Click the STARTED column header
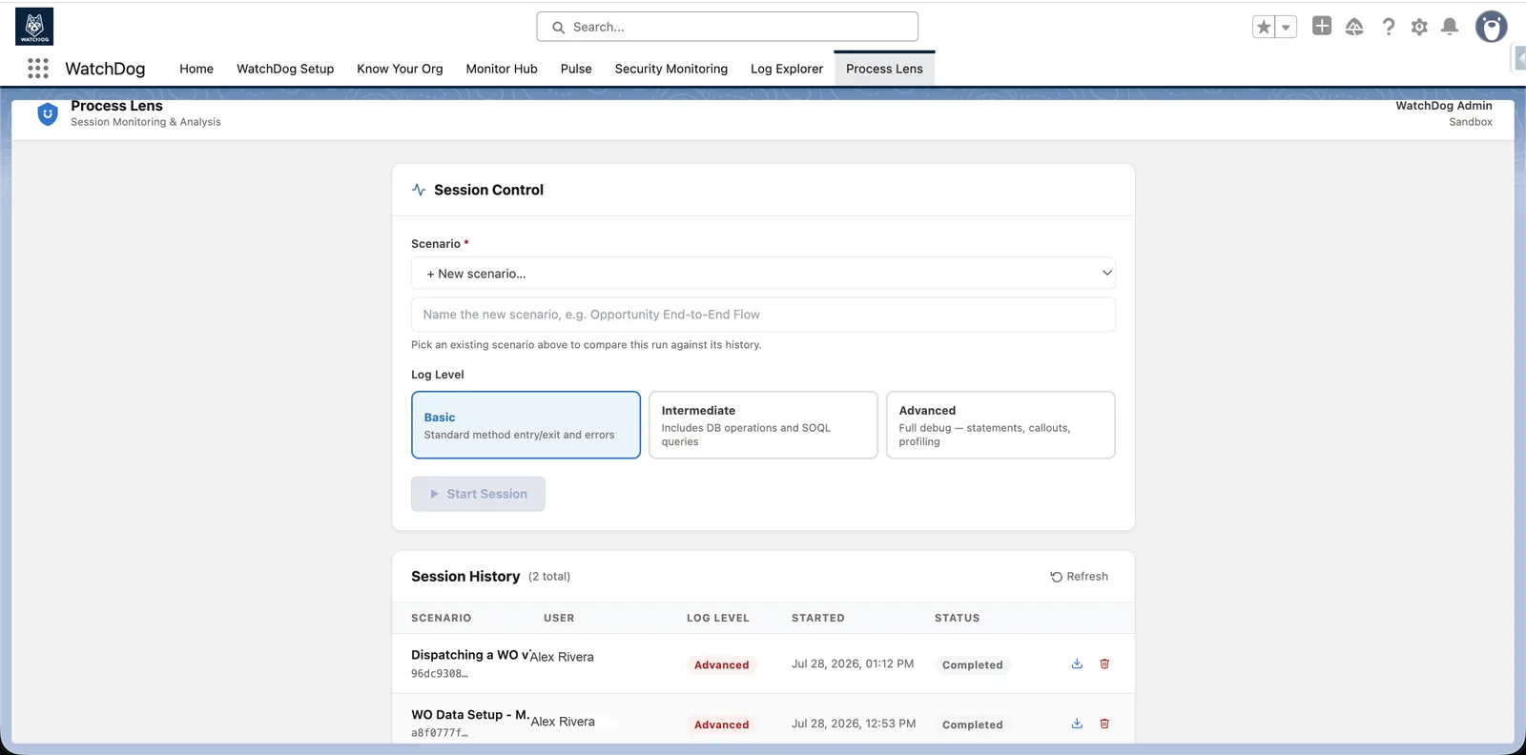 pyautogui.click(x=818, y=618)
